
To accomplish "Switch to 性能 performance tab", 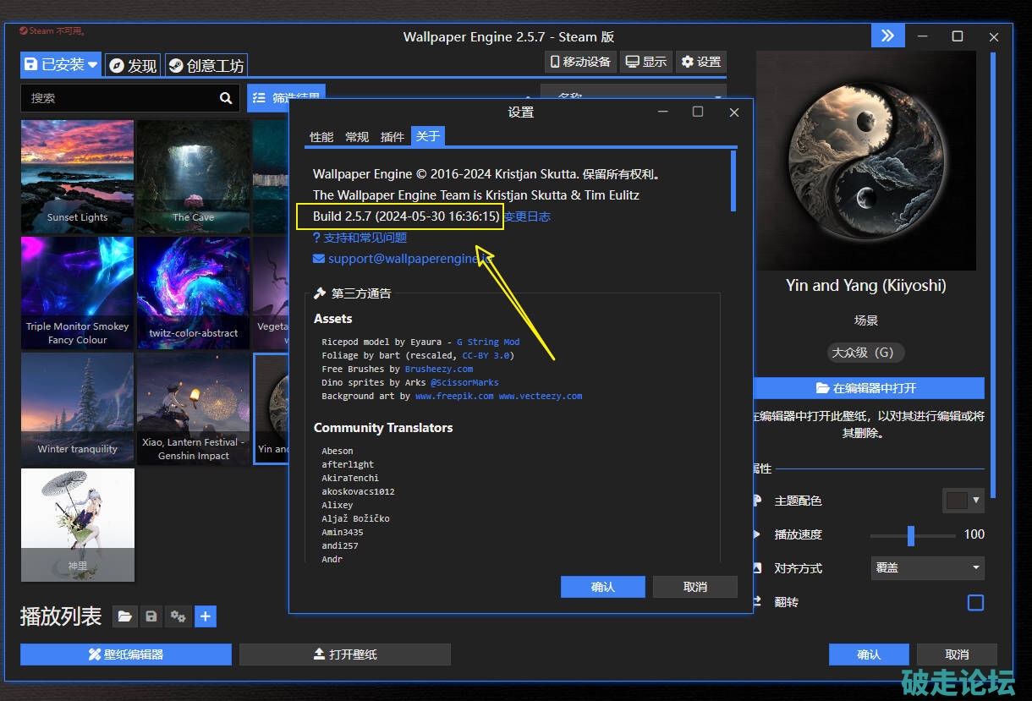I will [x=321, y=137].
